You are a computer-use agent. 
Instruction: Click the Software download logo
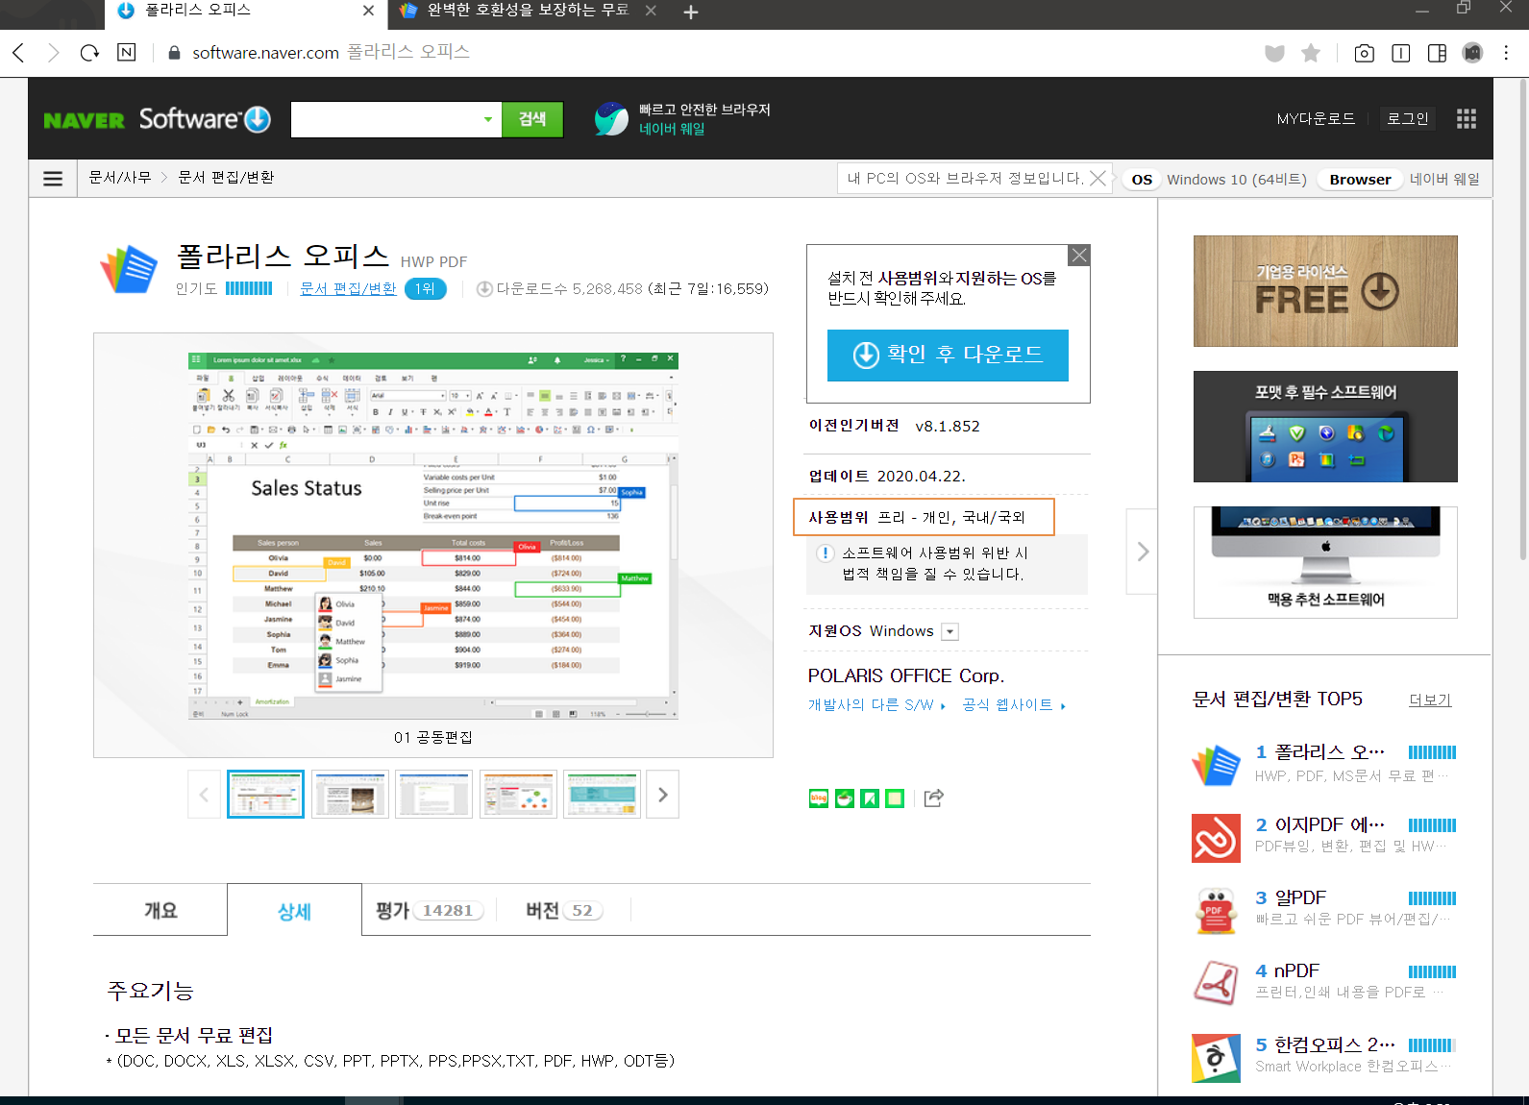click(x=205, y=119)
